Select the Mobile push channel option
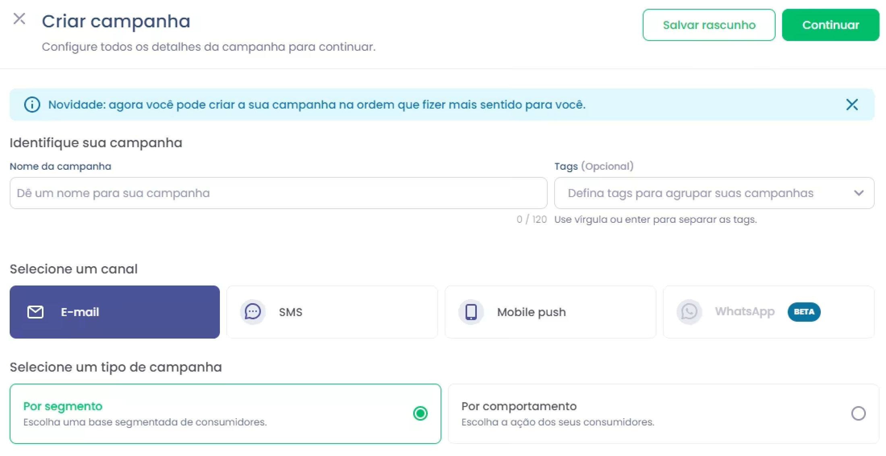Screen dimensions: 886x456 coord(550,312)
